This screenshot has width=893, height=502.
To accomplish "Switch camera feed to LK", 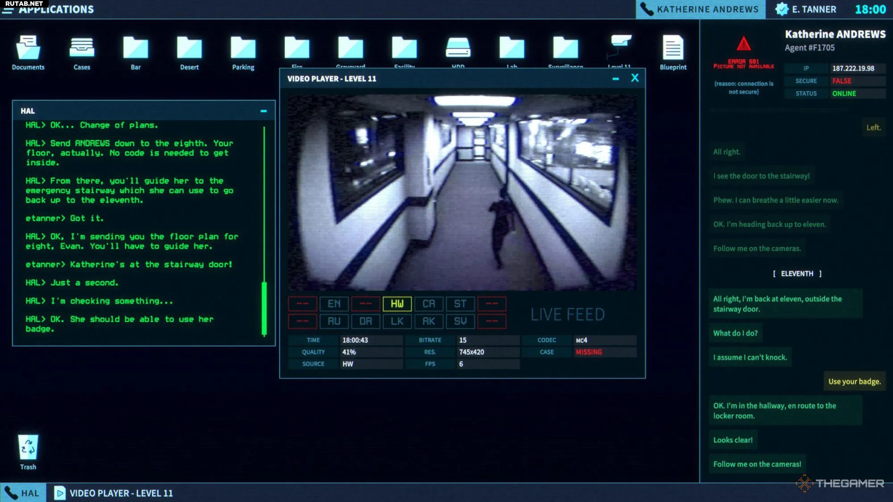I will [x=397, y=321].
